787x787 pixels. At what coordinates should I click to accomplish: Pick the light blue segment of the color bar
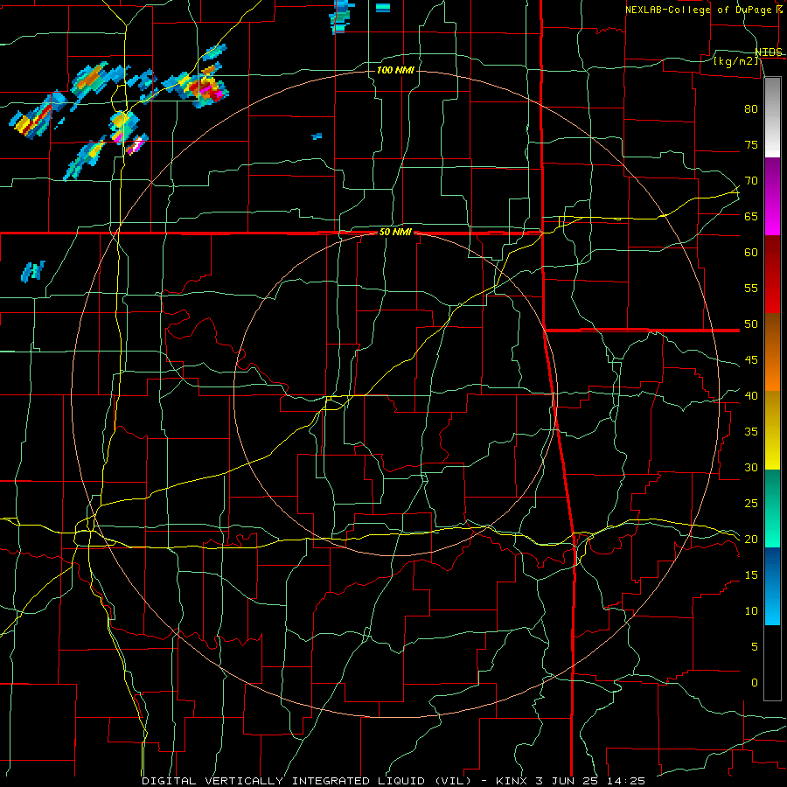(772, 586)
